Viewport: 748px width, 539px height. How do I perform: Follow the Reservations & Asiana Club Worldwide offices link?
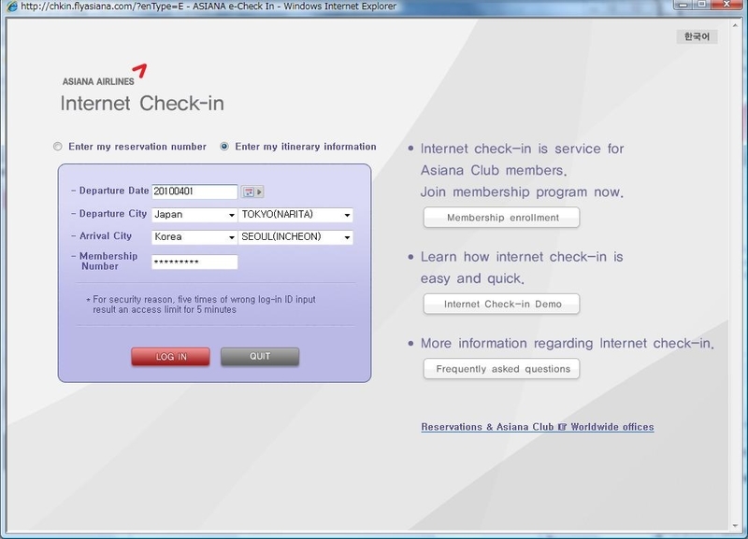(537, 427)
